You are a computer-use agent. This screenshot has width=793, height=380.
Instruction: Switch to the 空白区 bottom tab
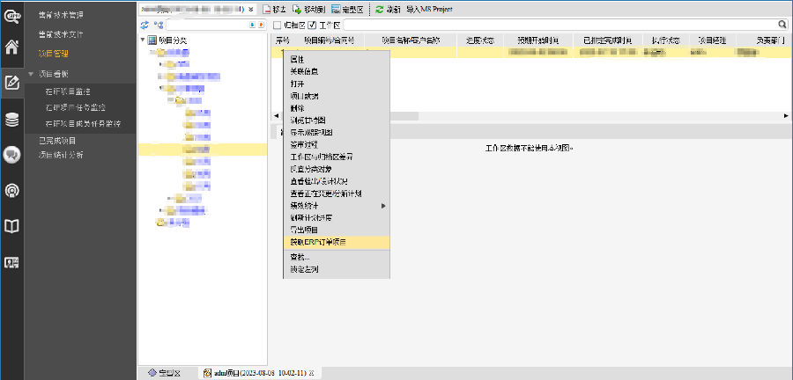(163, 373)
